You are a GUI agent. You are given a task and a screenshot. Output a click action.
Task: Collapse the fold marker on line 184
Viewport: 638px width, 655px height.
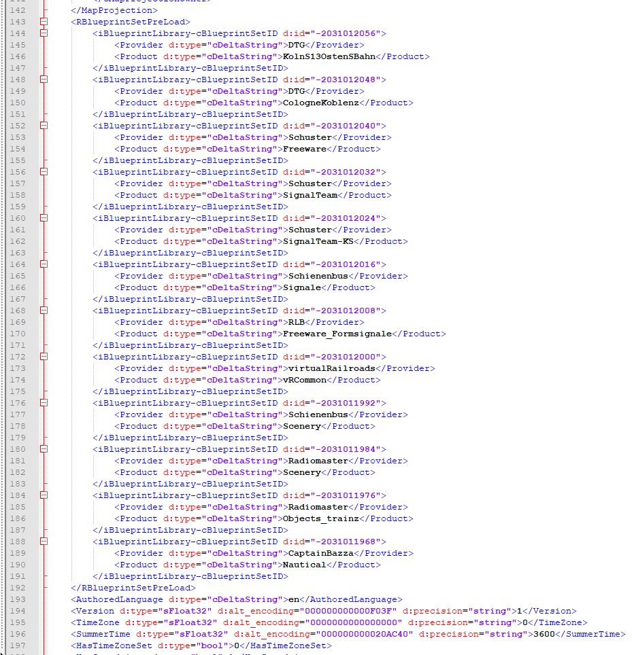click(44, 495)
